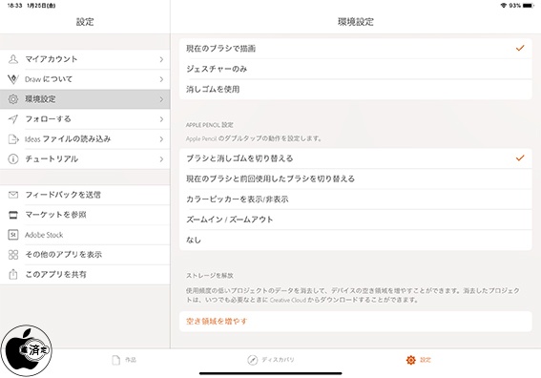Select the 環境設定 gear icon in sidebar
This screenshot has width=541, height=378.
(x=13, y=99)
